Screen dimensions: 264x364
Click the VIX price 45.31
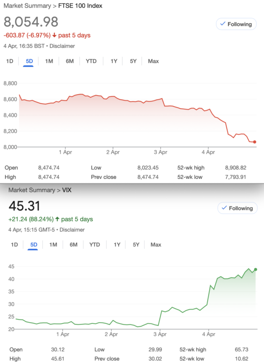[25, 206]
